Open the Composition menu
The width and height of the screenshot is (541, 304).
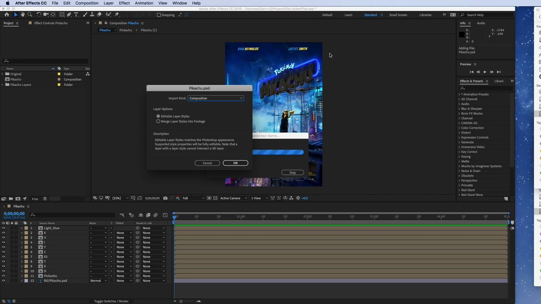(x=87, y=3)
